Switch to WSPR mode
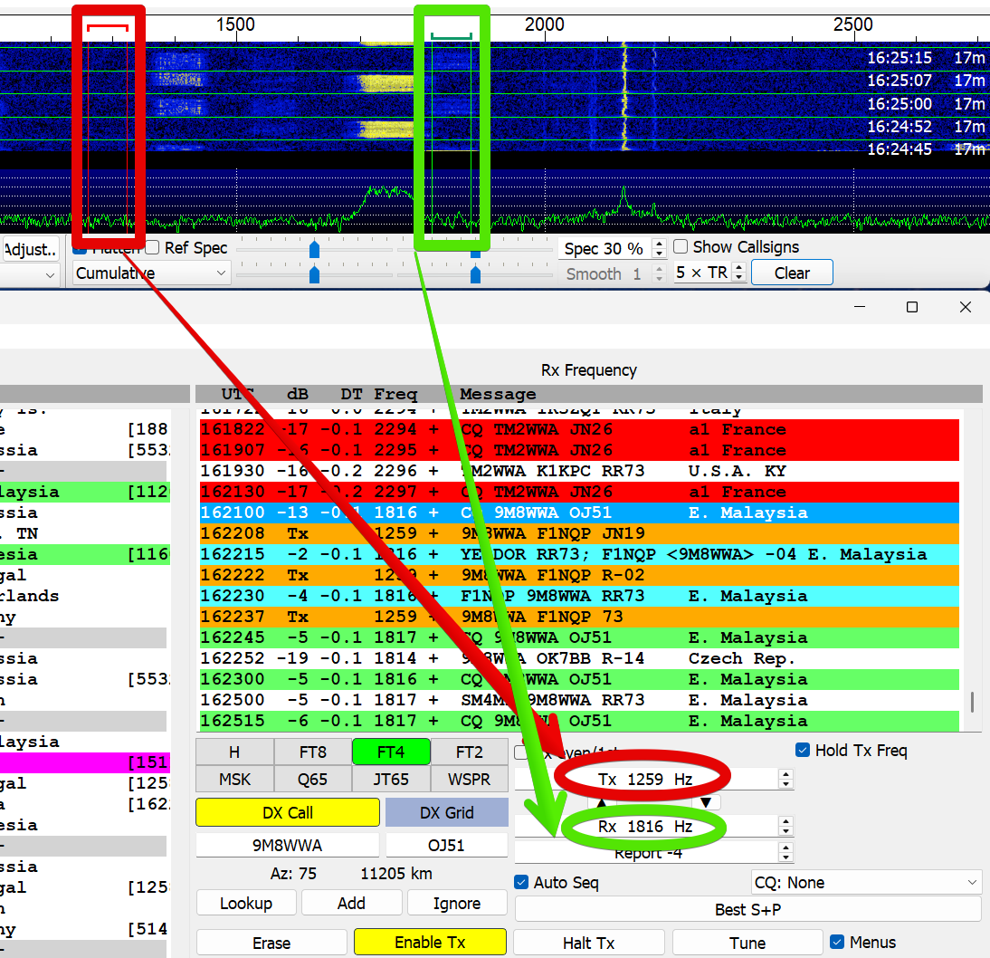Screen dimensions: 990x958 click(469, 779)
